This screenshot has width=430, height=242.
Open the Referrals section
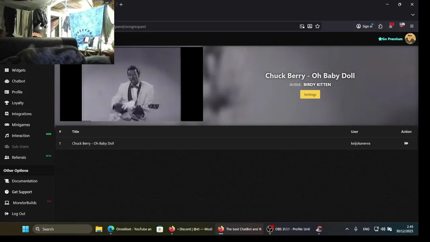pos(19,157)
